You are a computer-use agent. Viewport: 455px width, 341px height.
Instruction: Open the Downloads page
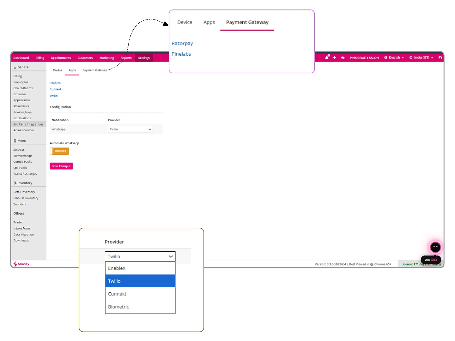coord(21,241)
